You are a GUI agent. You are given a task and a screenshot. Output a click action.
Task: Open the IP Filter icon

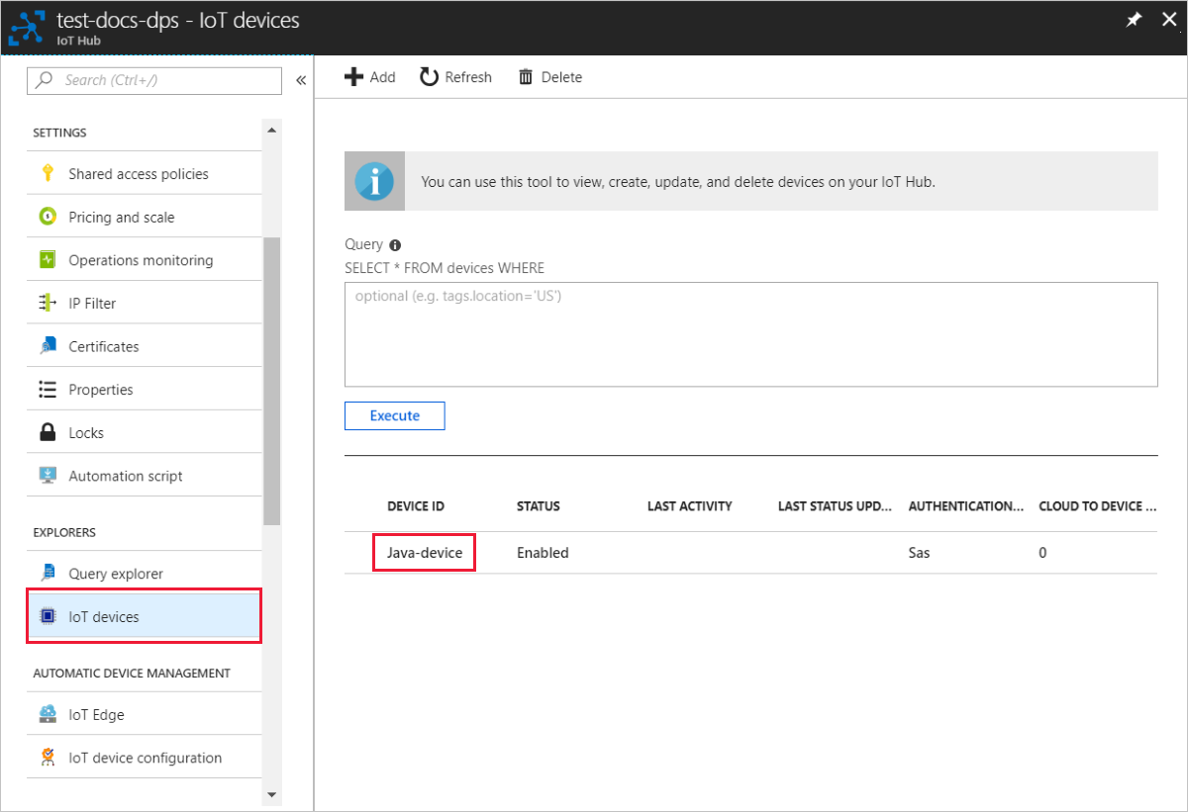point(48,302)
